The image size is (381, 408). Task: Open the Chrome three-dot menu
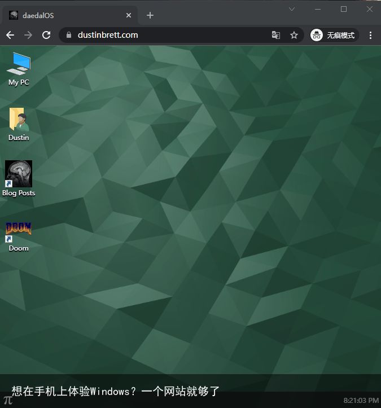(370, 35)
